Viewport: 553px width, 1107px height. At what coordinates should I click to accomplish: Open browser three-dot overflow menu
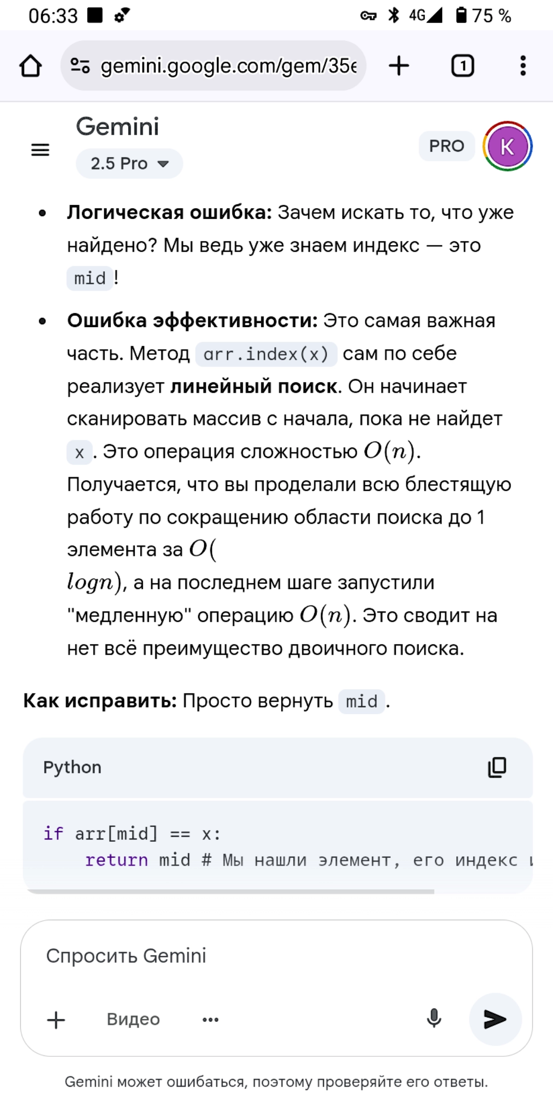tap(523, 65)
